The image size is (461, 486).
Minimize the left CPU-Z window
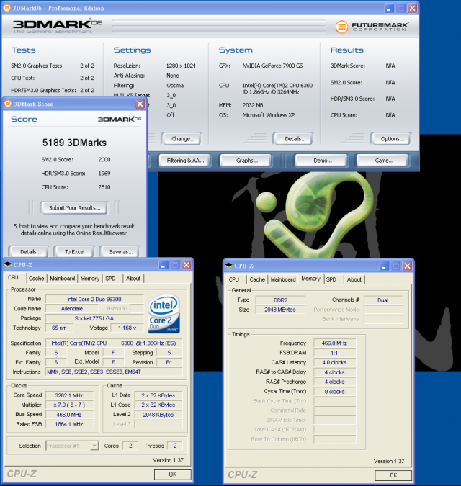pyautogui.click(x=164, y=265)
